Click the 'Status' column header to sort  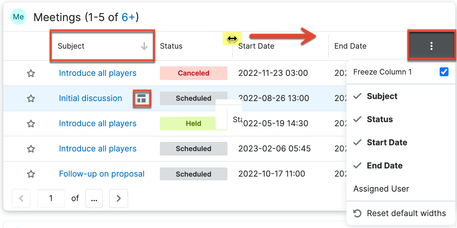[x=171, y=46]
